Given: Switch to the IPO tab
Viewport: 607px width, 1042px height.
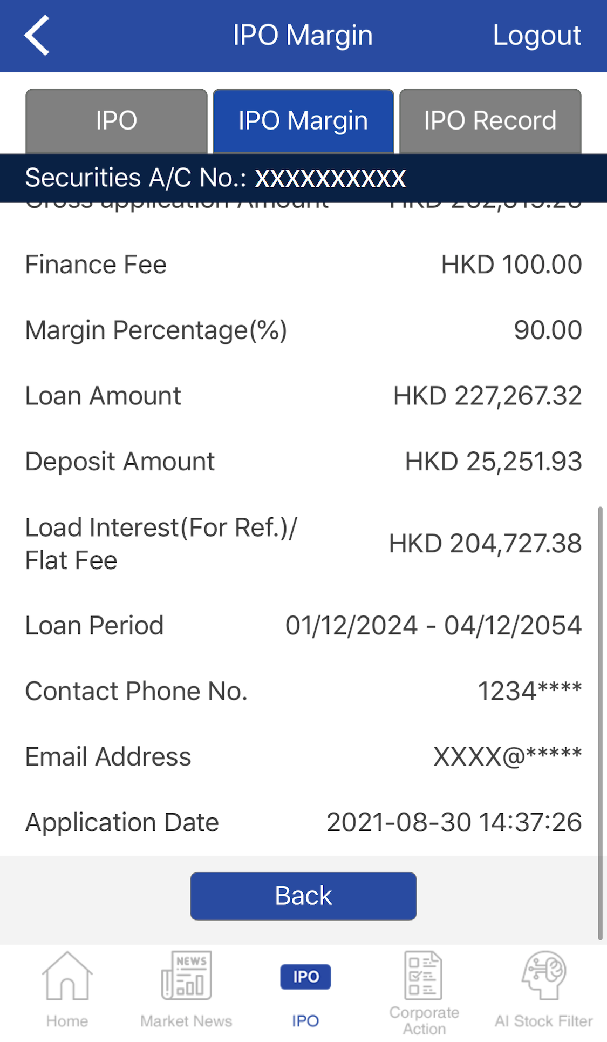Looking at the screenshot, I should [117, 121].
